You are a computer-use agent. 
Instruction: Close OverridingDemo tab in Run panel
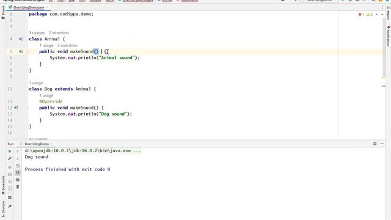52,144
